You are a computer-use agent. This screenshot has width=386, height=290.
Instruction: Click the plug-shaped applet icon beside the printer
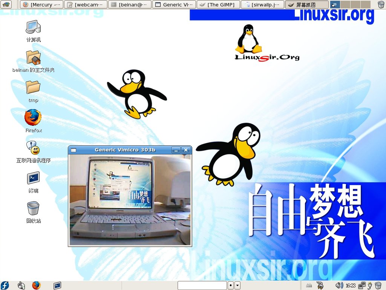tap(320, 285)
